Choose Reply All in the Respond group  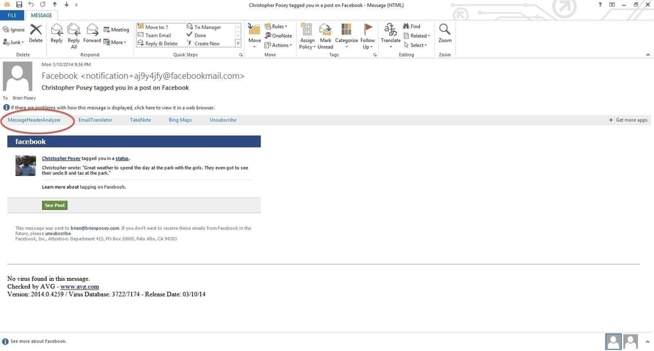73,36
